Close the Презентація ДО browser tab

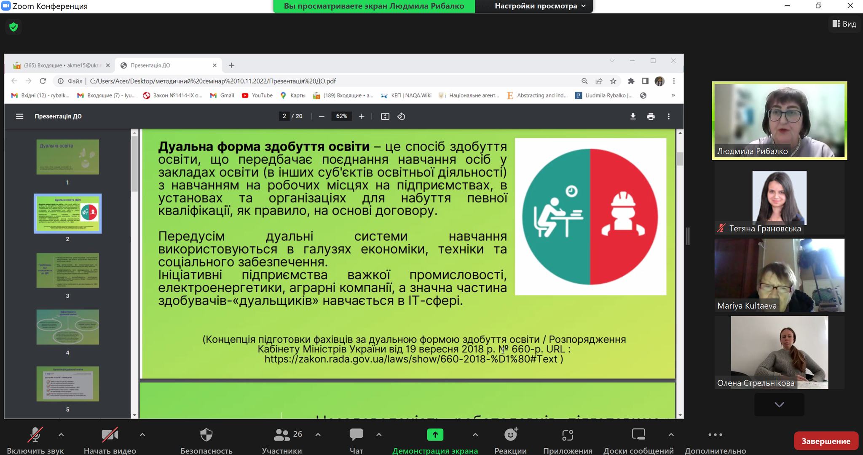point(214,65)
